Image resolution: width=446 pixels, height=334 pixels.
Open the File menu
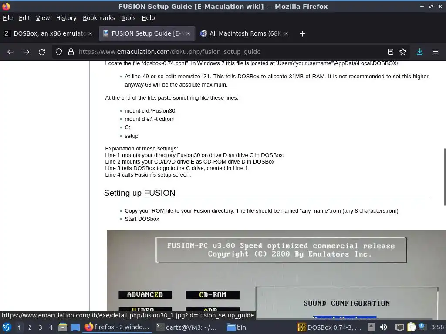8,18
